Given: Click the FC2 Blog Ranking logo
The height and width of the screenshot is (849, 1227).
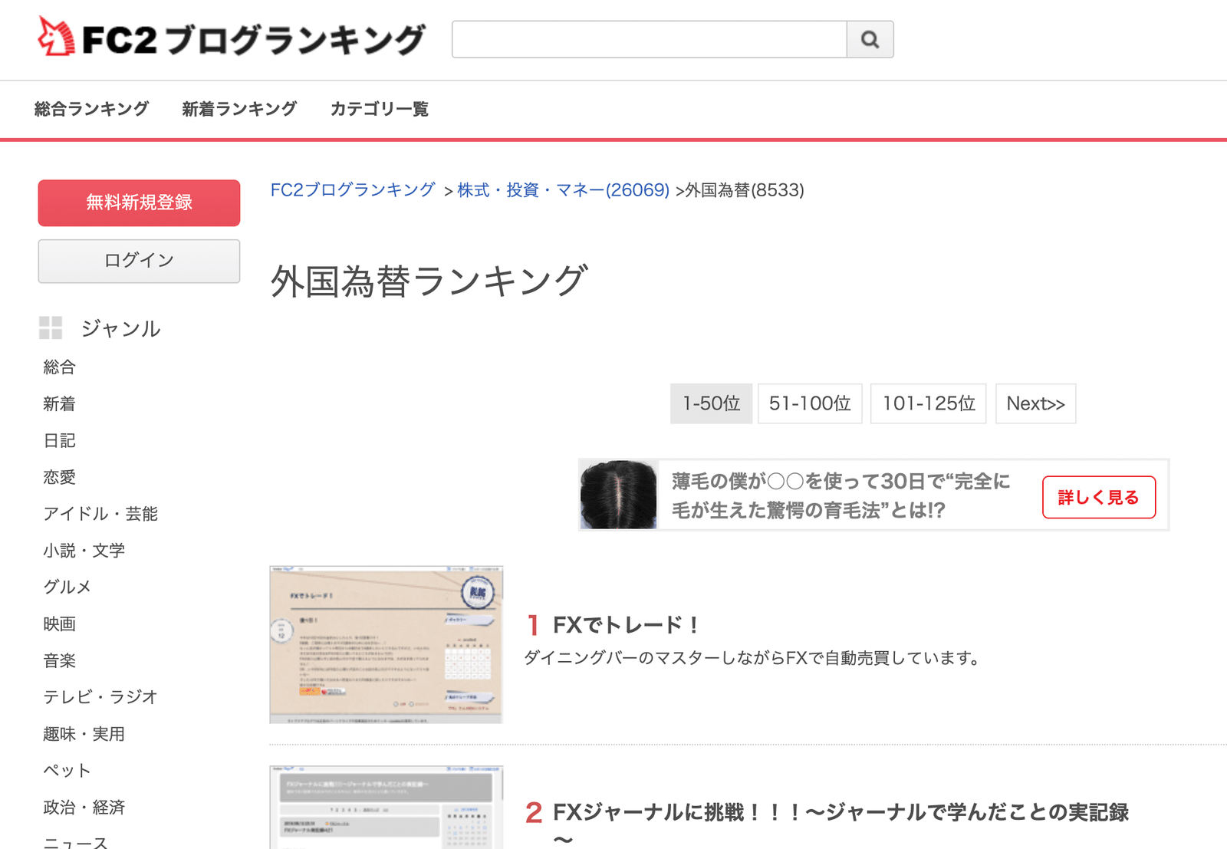Looking at the screenshot, I should tap(232, 38).
